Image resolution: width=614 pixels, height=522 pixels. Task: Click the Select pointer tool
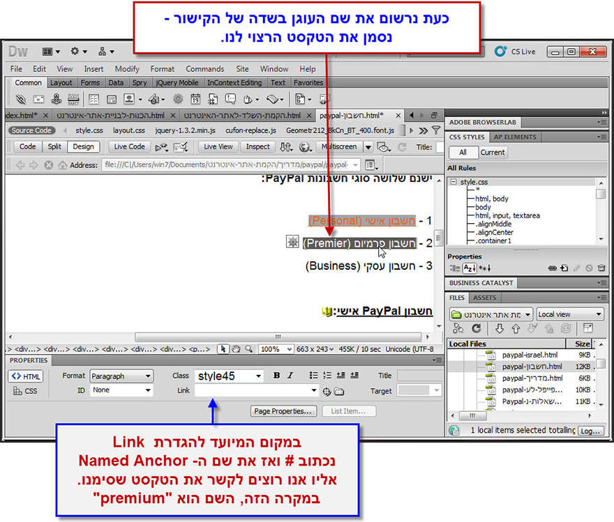click(223, 349)
